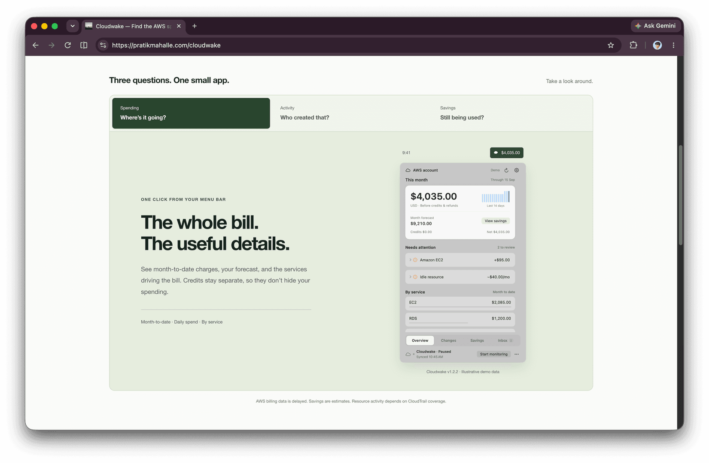The width and height of the screenshot is (709, 463).
Task: Click the RDS service row
Action: [460, 319]
